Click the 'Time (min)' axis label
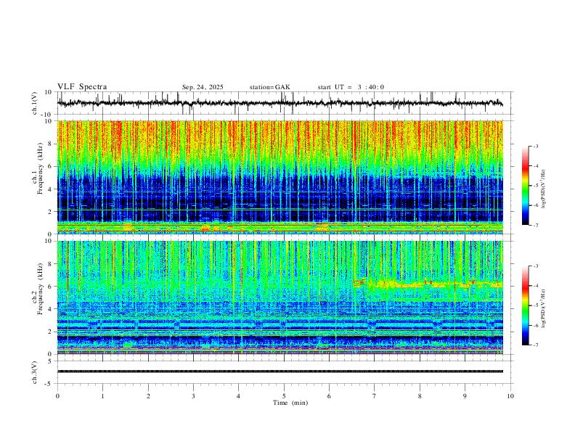This screenshot has height=444, width=575. coord(290,403)
